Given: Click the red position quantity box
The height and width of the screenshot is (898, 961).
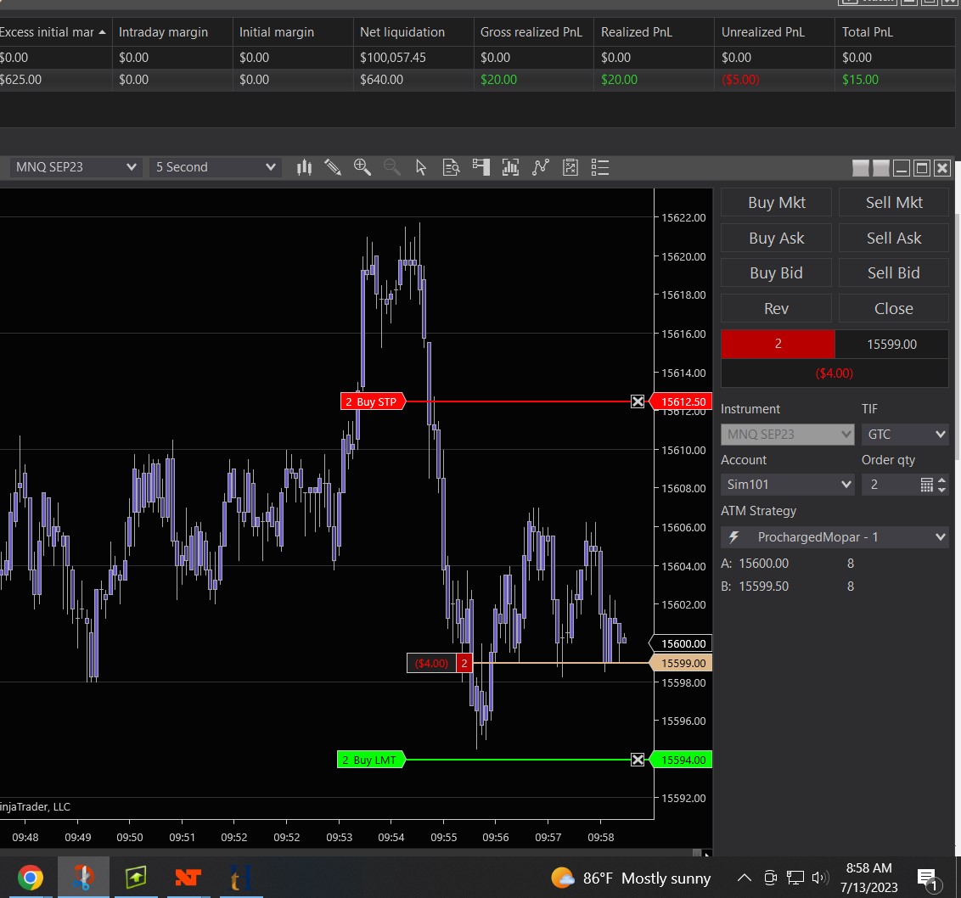Looking at the screenshot, I should 778,345.
